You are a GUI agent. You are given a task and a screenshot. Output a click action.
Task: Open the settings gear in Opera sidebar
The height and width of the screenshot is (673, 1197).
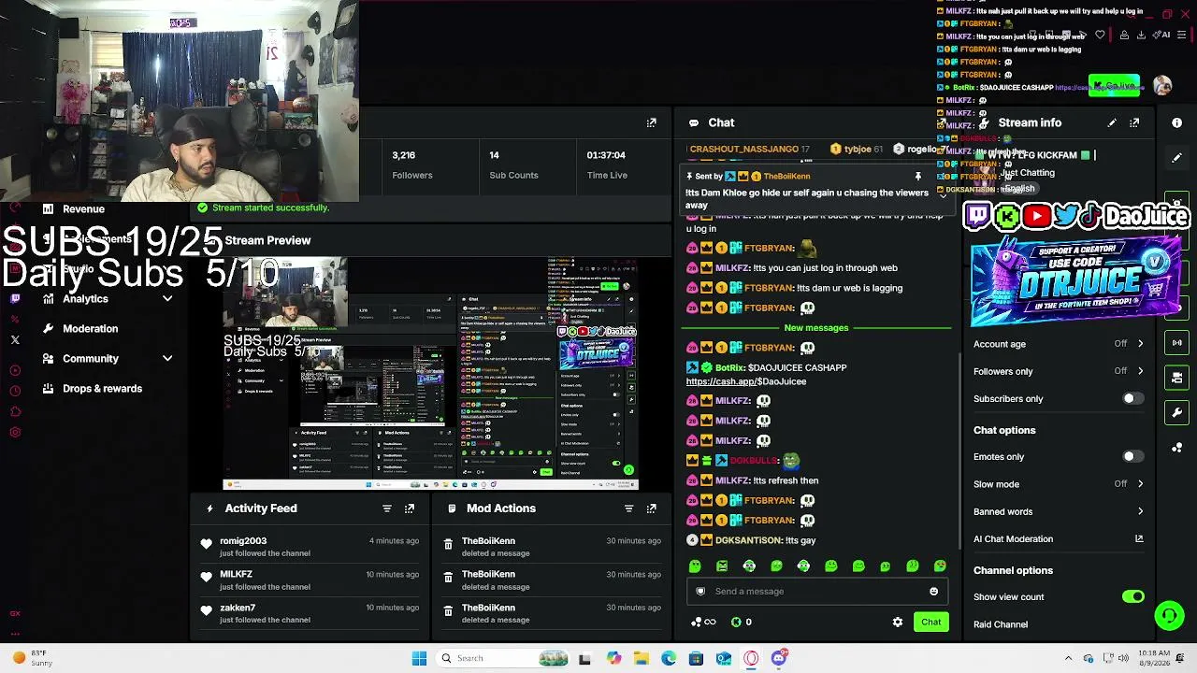click(15, 432)
